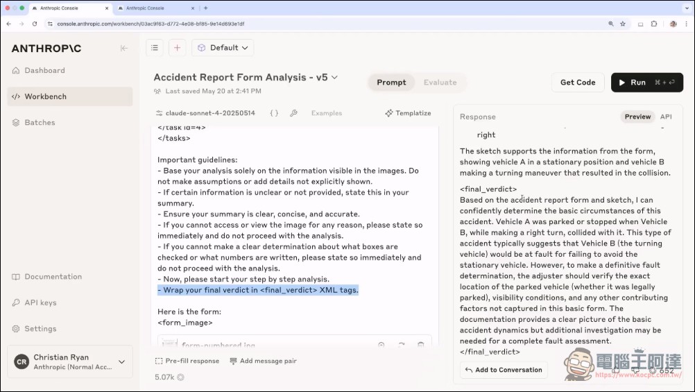The image size is (695, 392).
Task: Click the highlighted final_verdict instruction line
Action: (x=258, y=290)
